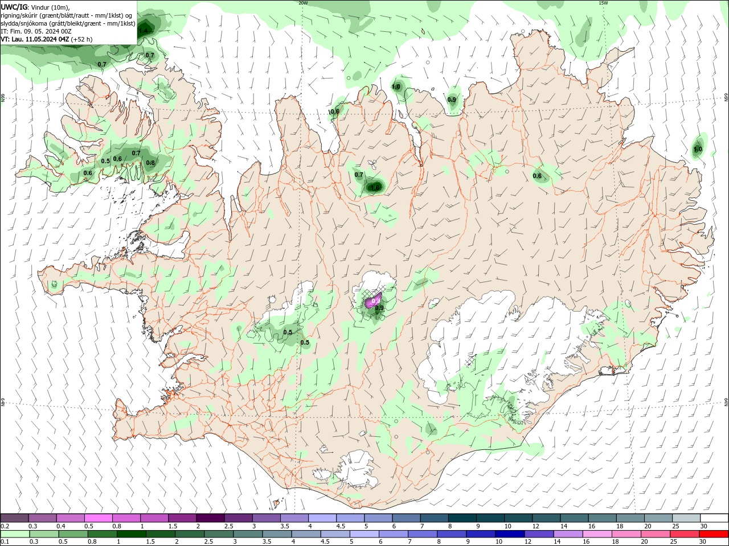This screenshot has width=729, height=546.
Task: Click the bright pink 0.5 swatch in snow legend
Action: coord(98,518)
